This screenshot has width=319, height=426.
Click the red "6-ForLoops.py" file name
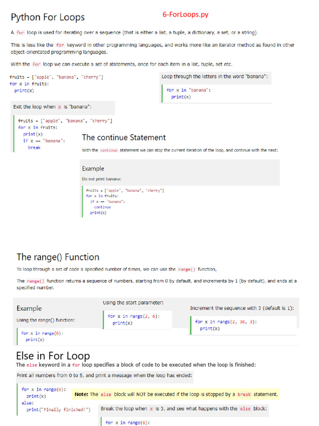click(186, 15)
